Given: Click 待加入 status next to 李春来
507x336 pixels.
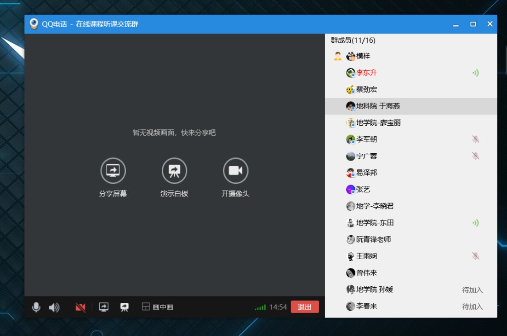Looking at the screenshot, I should pos(472,307).
